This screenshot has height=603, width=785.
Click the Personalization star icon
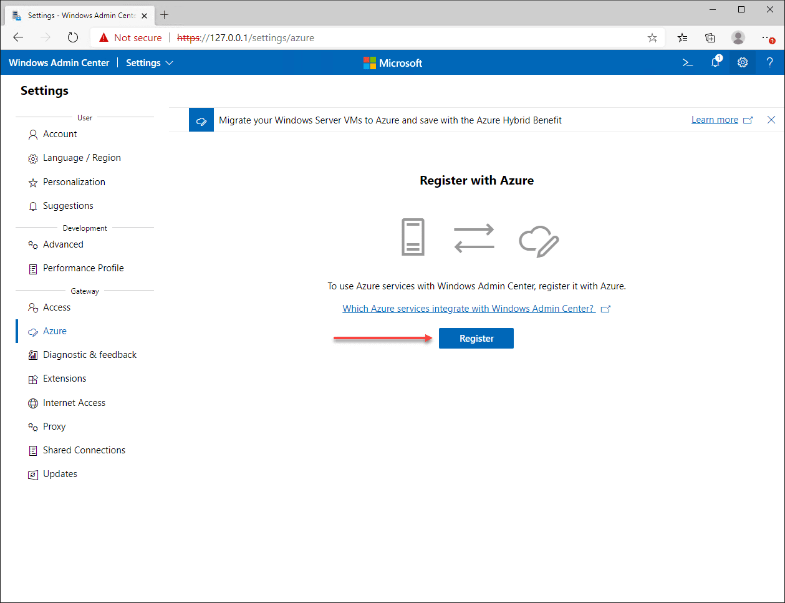tap(33, 183)
